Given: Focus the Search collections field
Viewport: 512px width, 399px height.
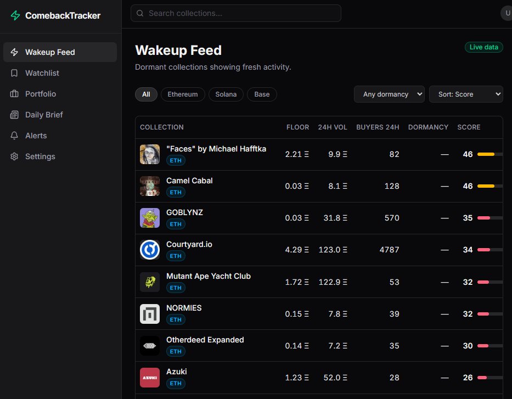Looking at the screenshot, I should (236, 13).
